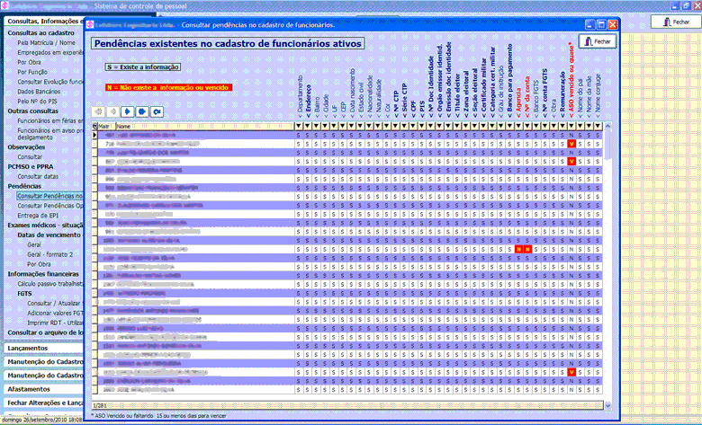The image size is (702, 425).
Task: Click the ASO Vencido ou faltando footnote
Action: tap(159, 416)
